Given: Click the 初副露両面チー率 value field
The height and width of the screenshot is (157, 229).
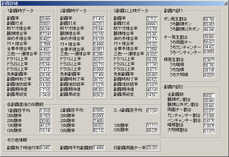Looking at the screenshot, I should point(152,148).
